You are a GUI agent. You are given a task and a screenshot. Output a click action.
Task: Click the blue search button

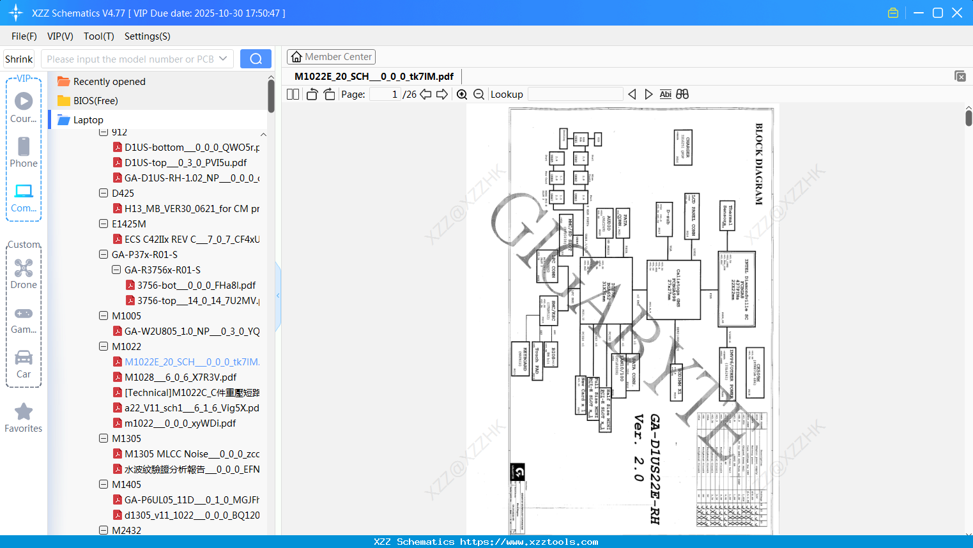coord(256,59)
